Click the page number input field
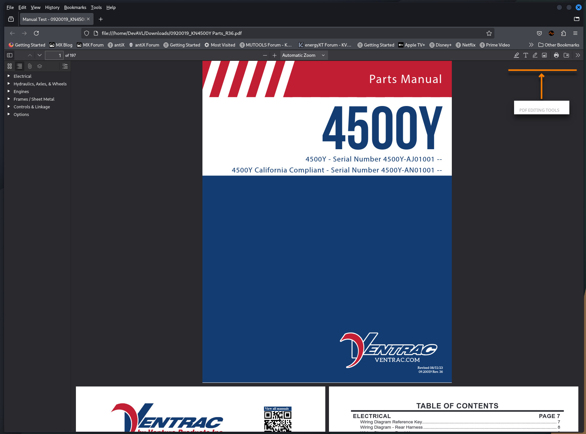The height and width of the screenshot is (434, 586). click(54, 55)
